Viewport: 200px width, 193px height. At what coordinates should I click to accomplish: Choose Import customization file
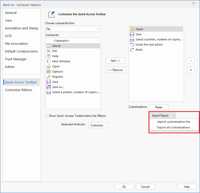tap(174, 122)
